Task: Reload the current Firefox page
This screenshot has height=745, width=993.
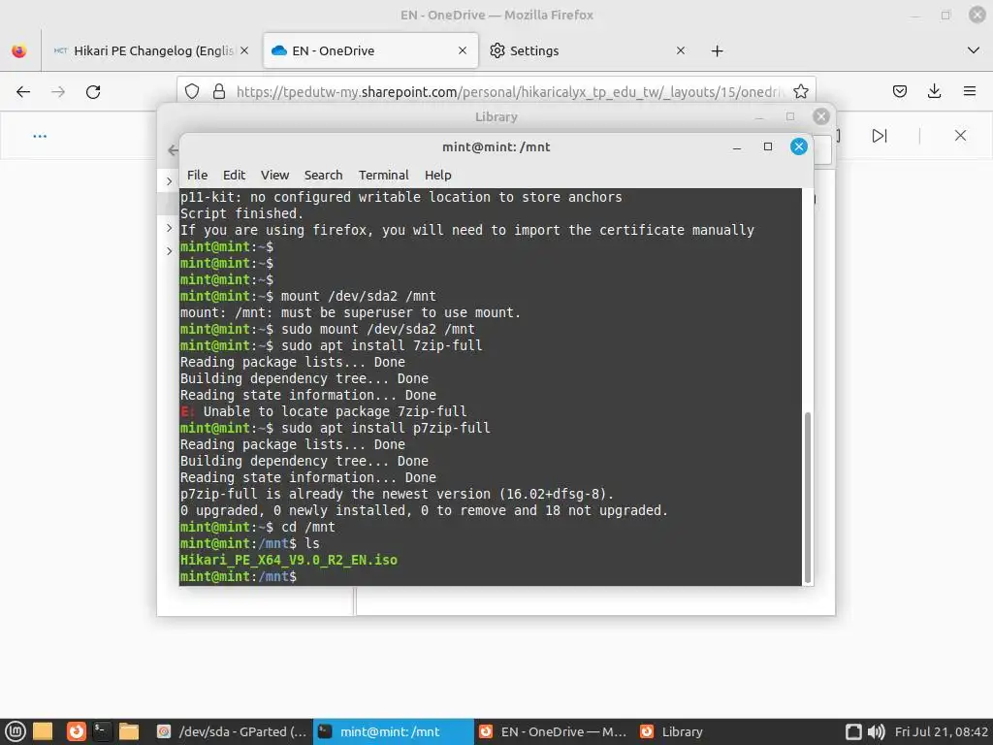Action: pyautogui.click(x=93, y=92)
